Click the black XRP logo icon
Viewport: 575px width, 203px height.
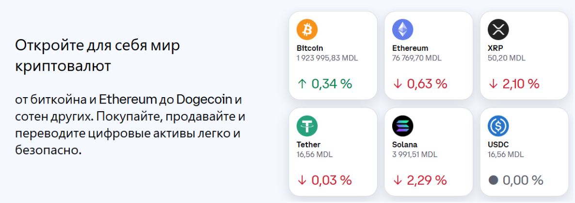coord(498,30)
